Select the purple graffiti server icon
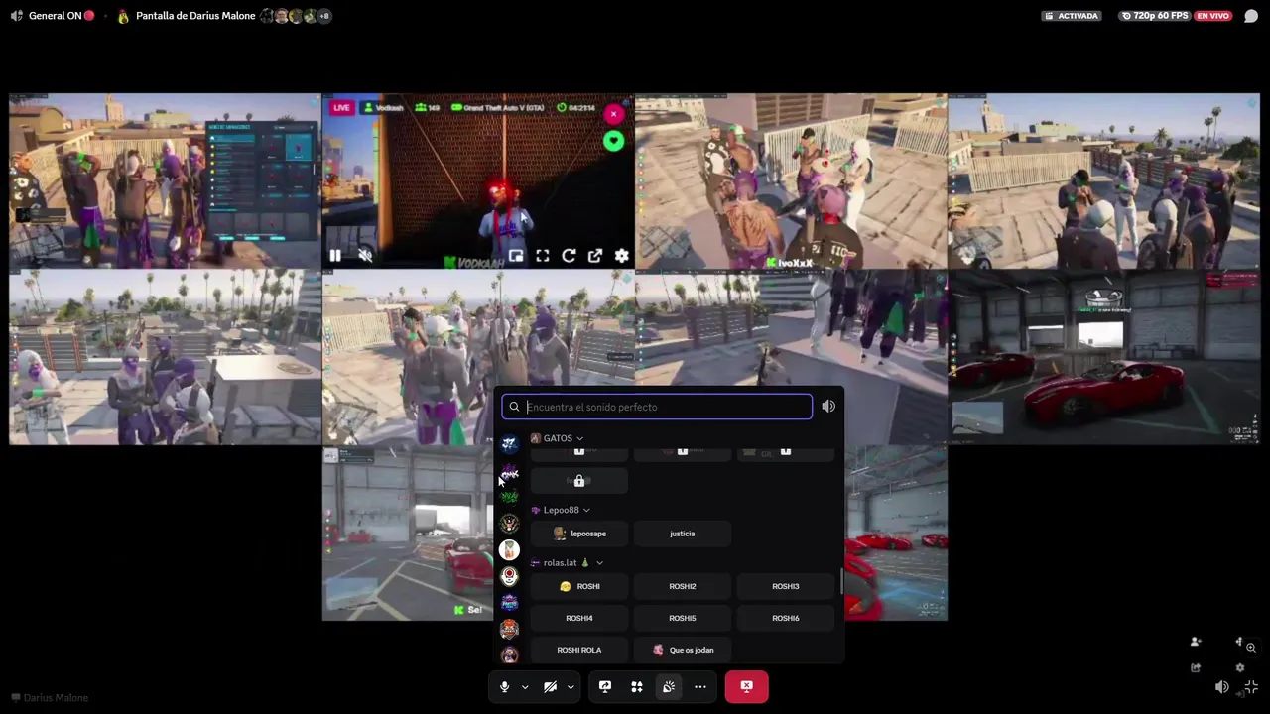The height and width of the screenshot is (714, 1270). [509, 471]
